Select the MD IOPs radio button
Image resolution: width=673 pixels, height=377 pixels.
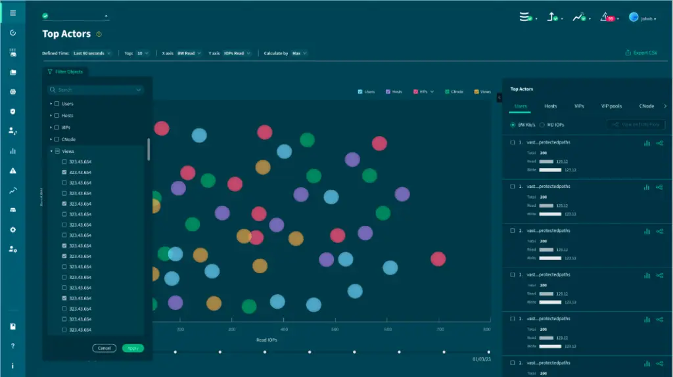542,124
